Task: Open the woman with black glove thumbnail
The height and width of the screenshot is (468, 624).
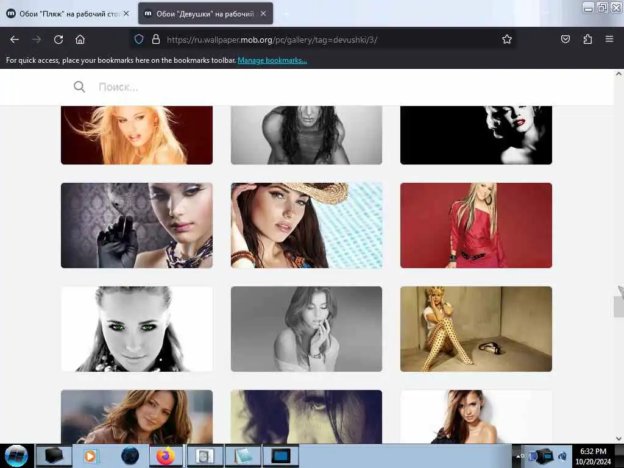Action: pyautogui.click(x=136, y=225)
